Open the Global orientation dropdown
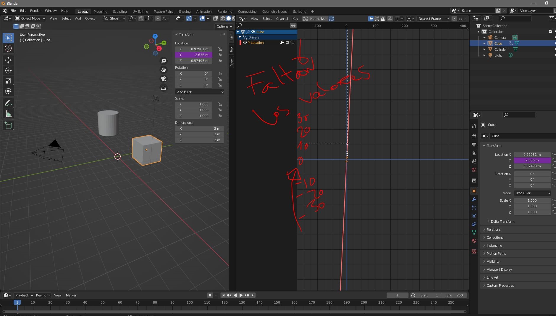Image resolution: width=556 pixels, height=316 pixels. (x=114, y=18)
